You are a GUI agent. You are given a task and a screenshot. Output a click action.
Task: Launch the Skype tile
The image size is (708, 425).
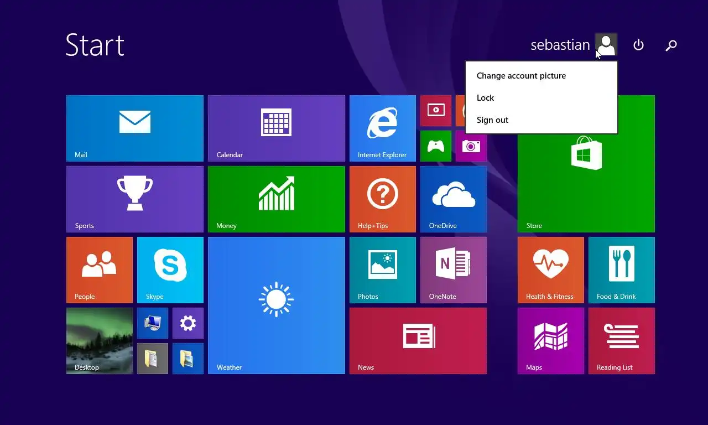coord(170,270)
